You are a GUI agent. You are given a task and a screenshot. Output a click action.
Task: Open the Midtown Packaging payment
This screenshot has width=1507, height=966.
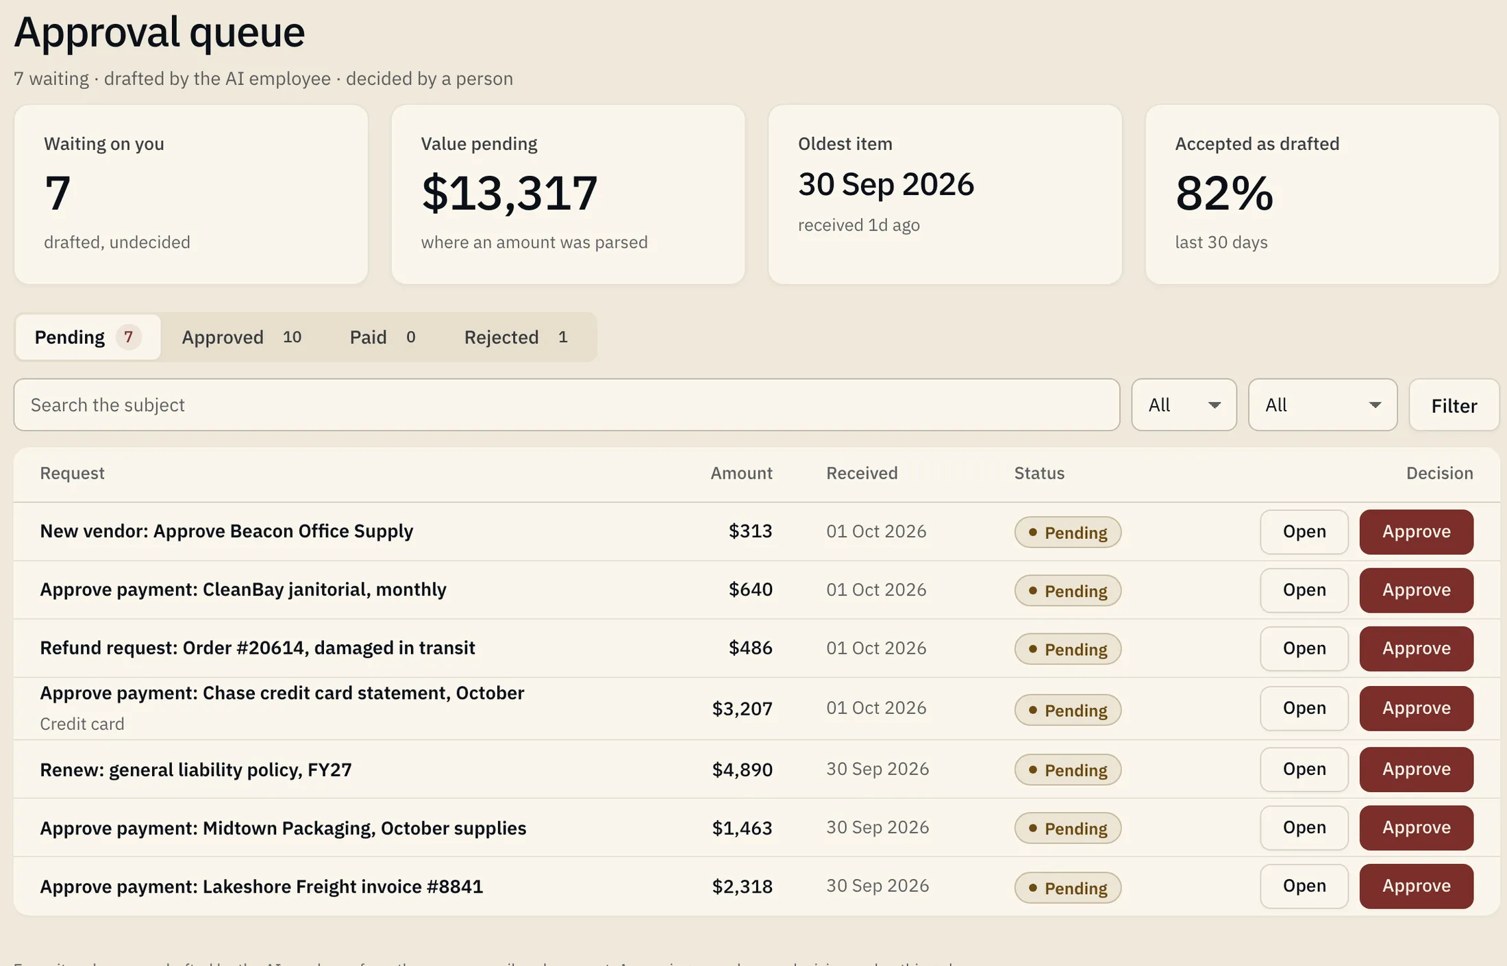(x=1304, y=827)
